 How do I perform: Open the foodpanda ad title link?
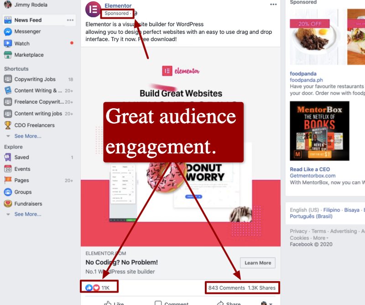click(x=303, y=74)
